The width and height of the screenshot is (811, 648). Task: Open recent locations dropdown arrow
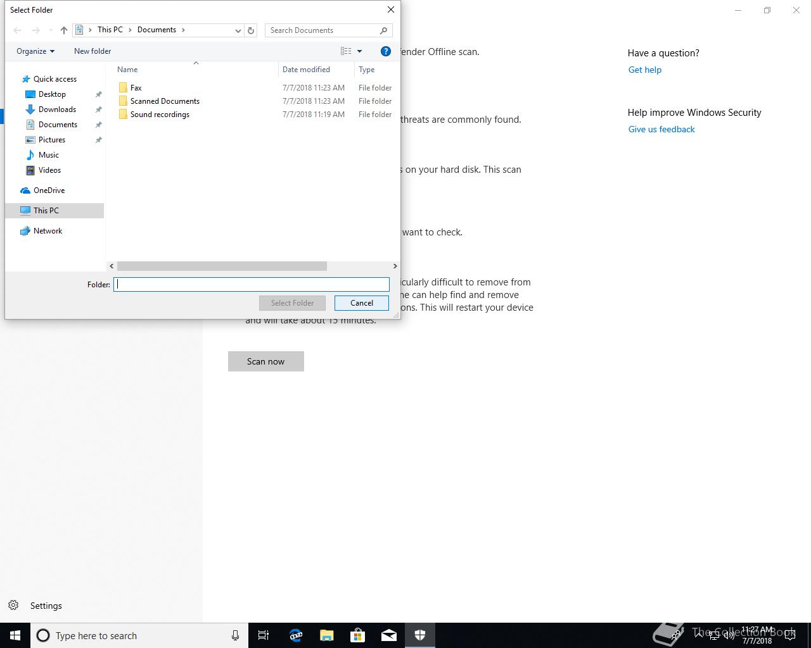coord(51,30)
